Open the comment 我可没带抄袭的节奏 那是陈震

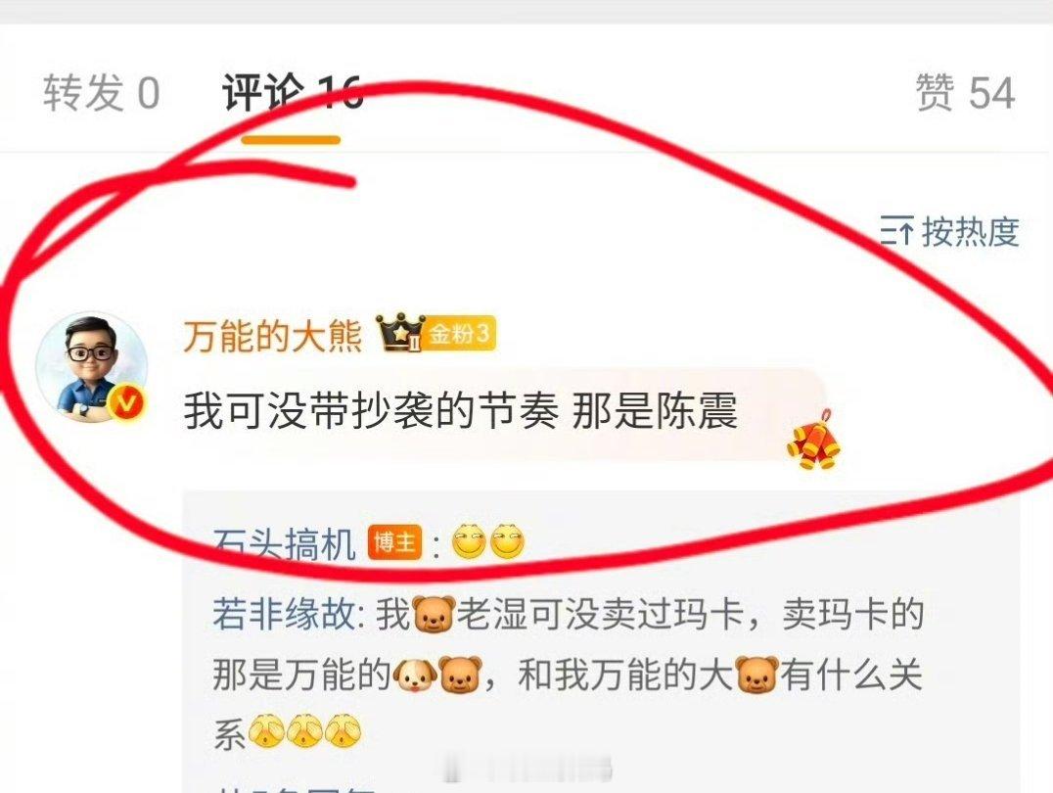click(x=461, y=410)
